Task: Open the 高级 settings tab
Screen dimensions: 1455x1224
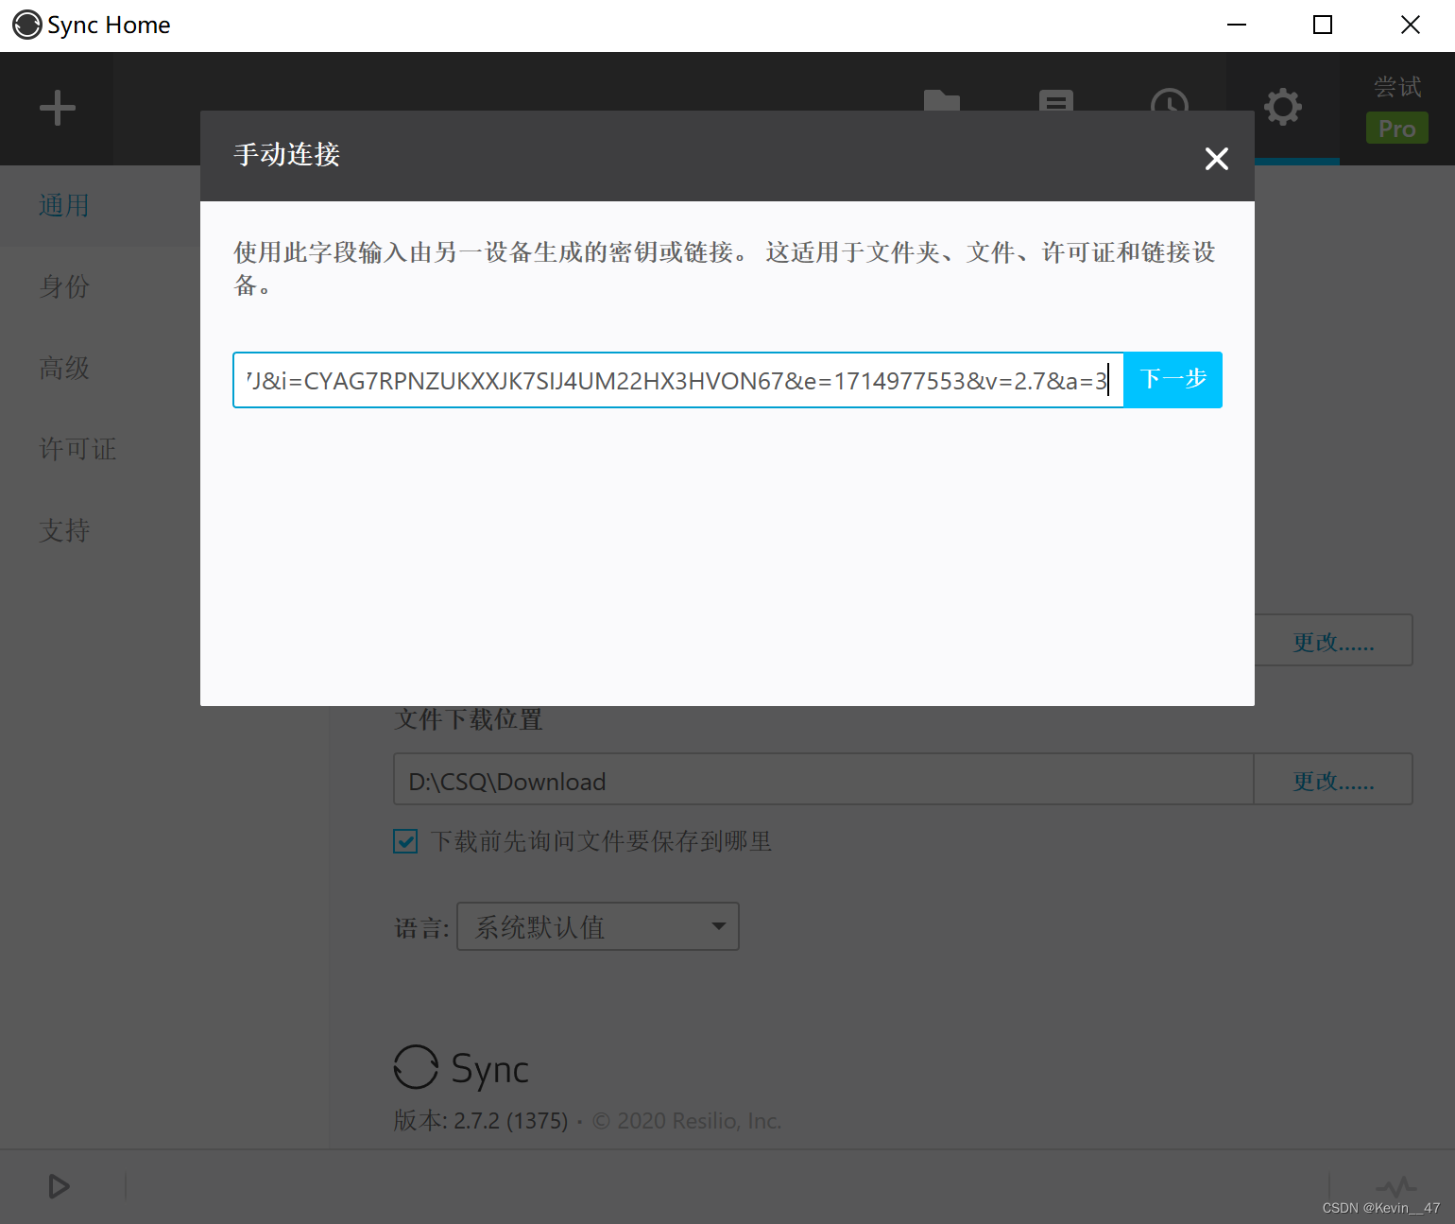Action: tap(64, 369)
